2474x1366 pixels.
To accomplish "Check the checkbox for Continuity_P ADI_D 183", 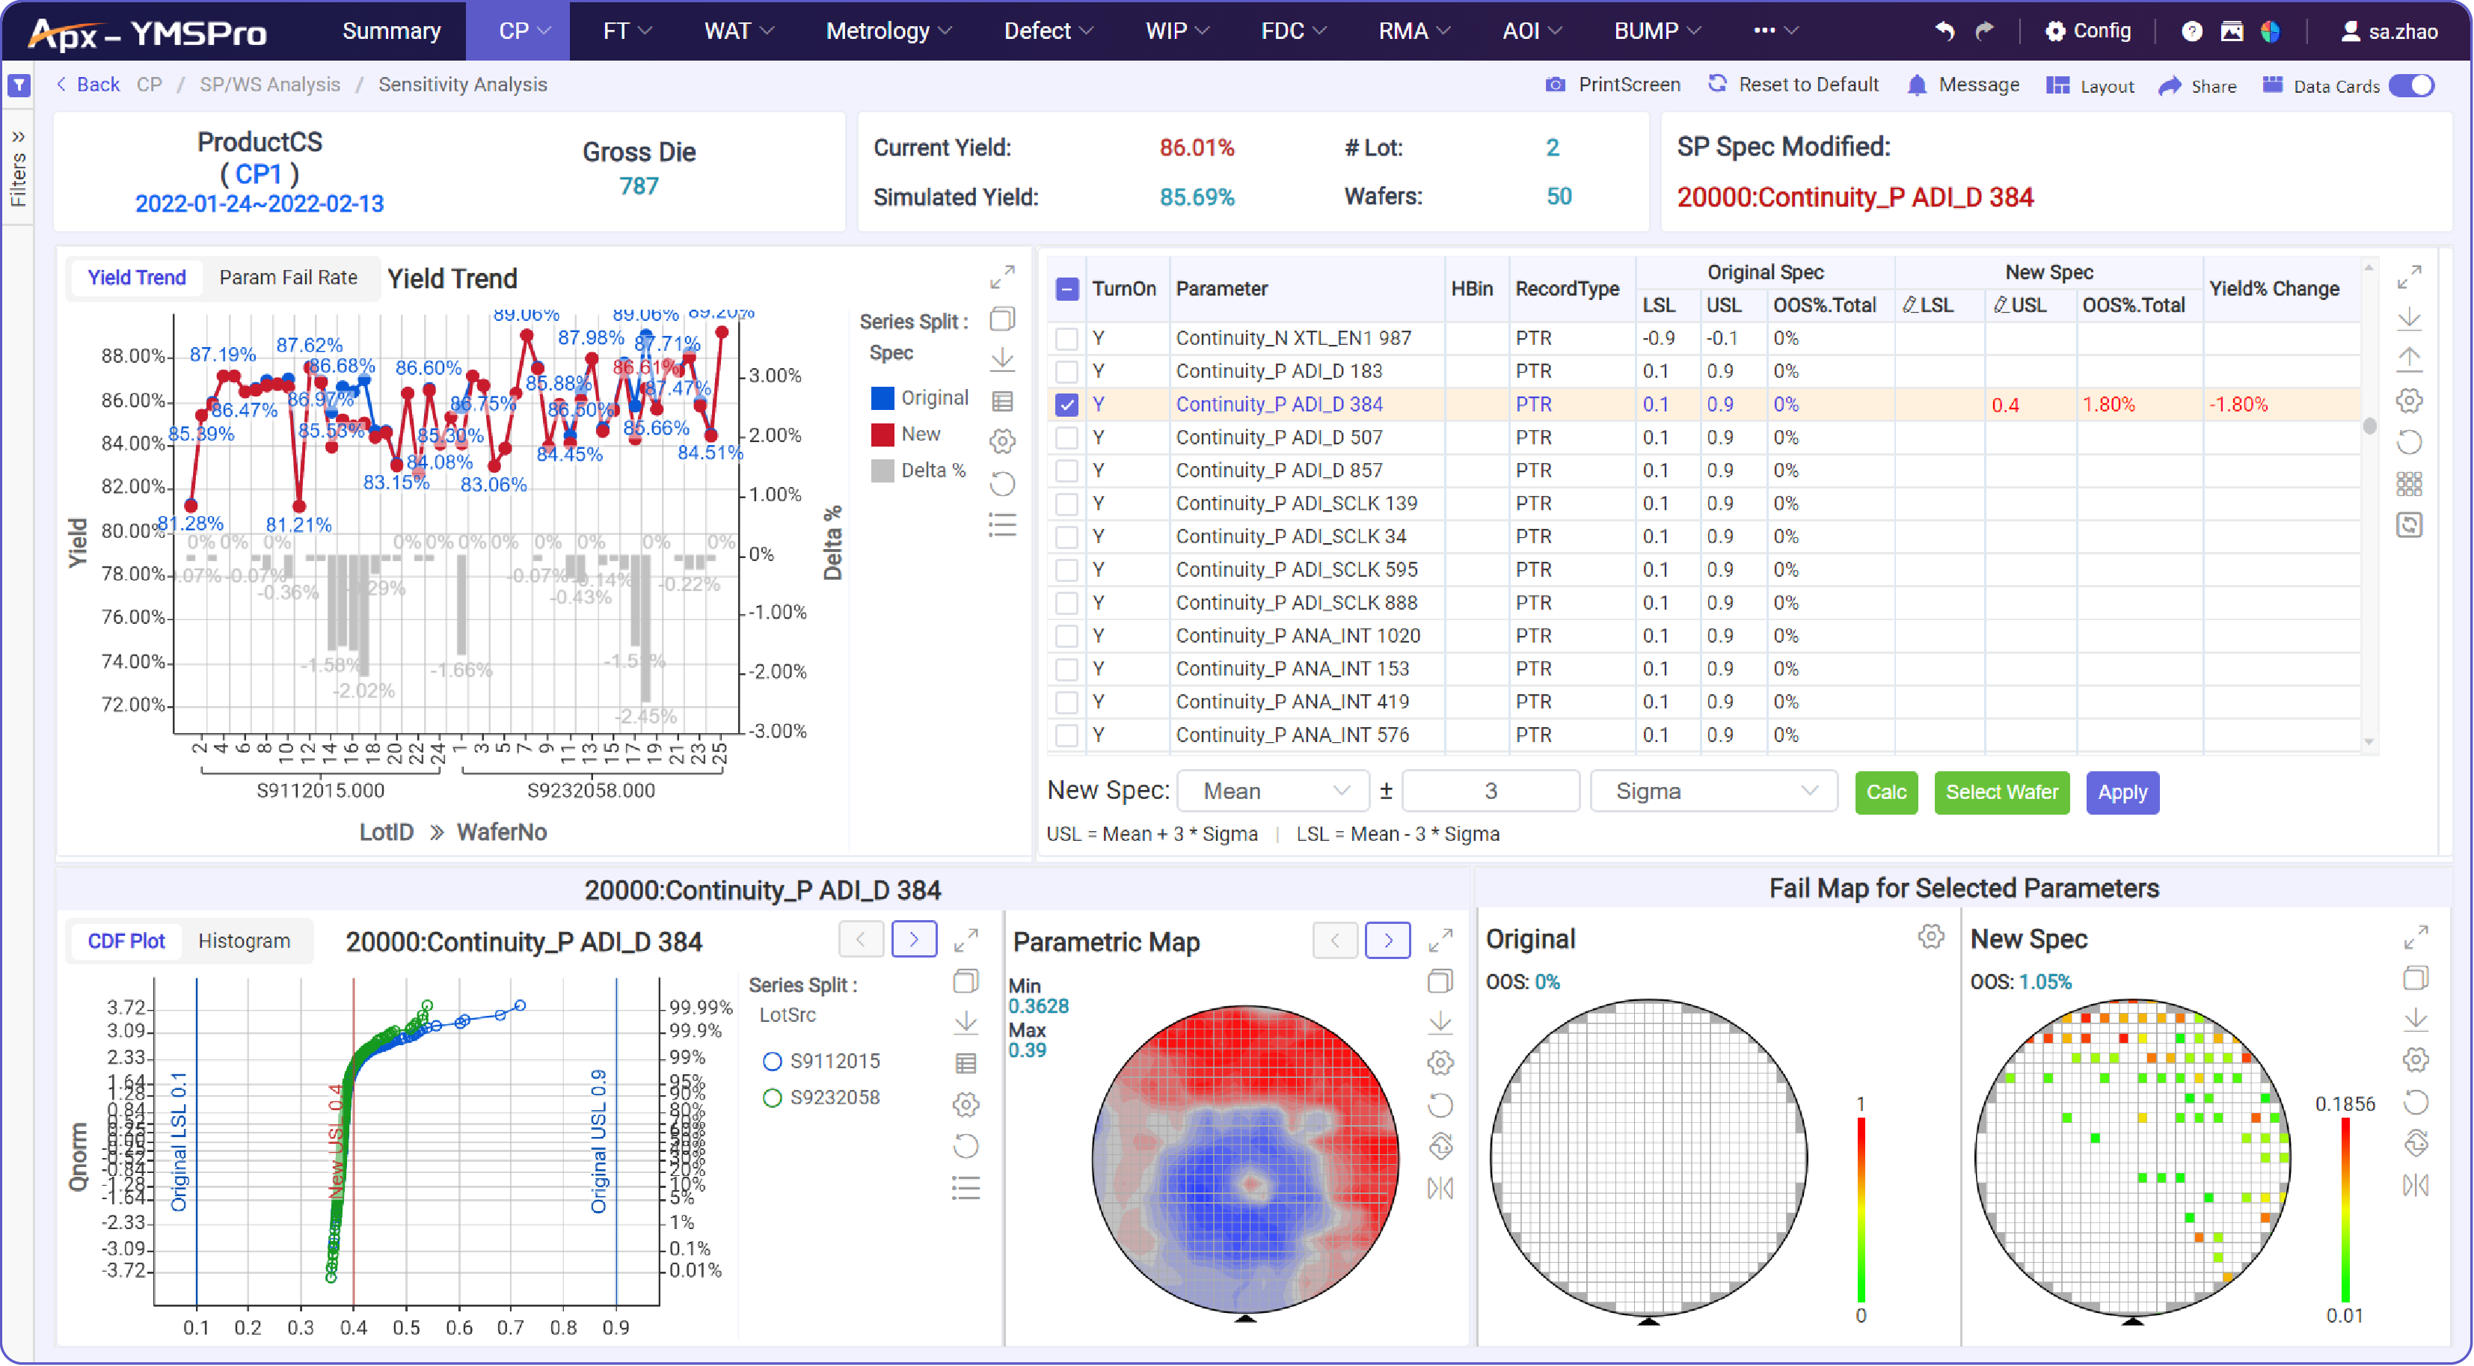I will point(1066,371).
